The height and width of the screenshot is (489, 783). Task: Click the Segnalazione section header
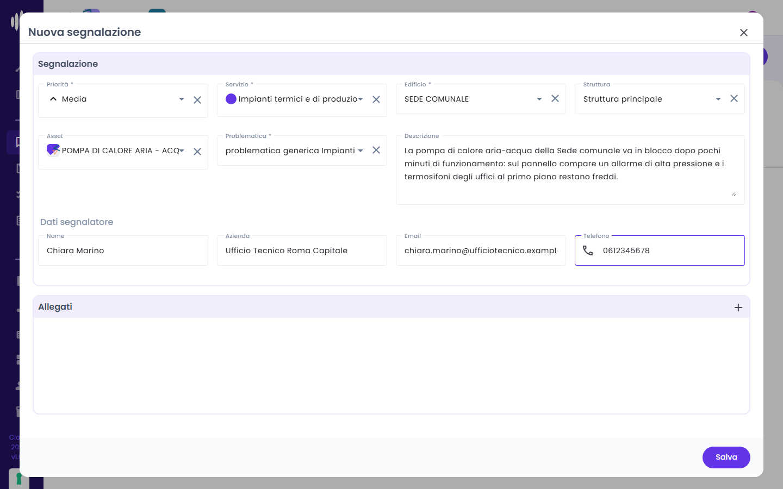pyautogui.click(x=391, y=64)
